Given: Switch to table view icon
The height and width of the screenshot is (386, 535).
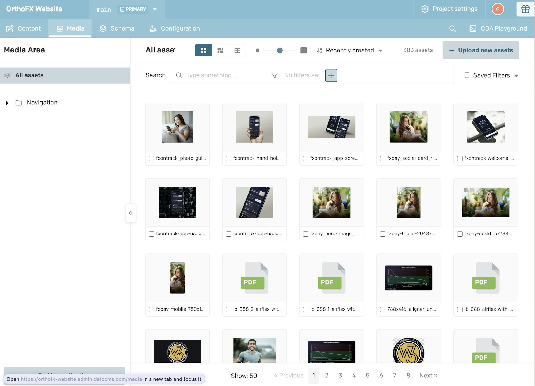Looking at the screenshot, I should [237, 50].
